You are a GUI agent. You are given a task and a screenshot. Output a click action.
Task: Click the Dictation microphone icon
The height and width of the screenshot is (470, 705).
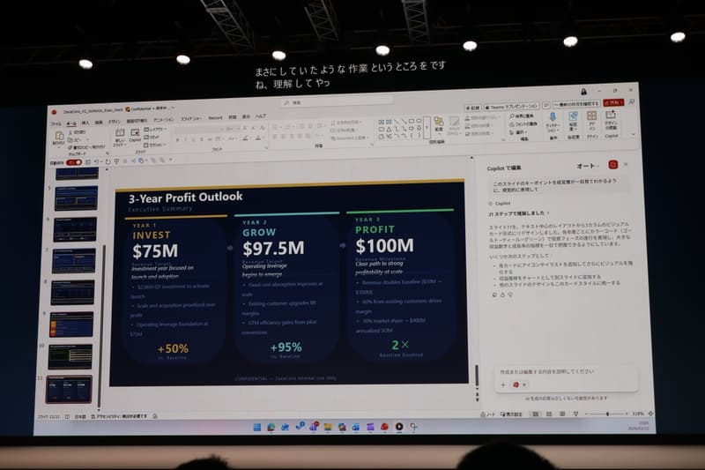tap(553, 117)
